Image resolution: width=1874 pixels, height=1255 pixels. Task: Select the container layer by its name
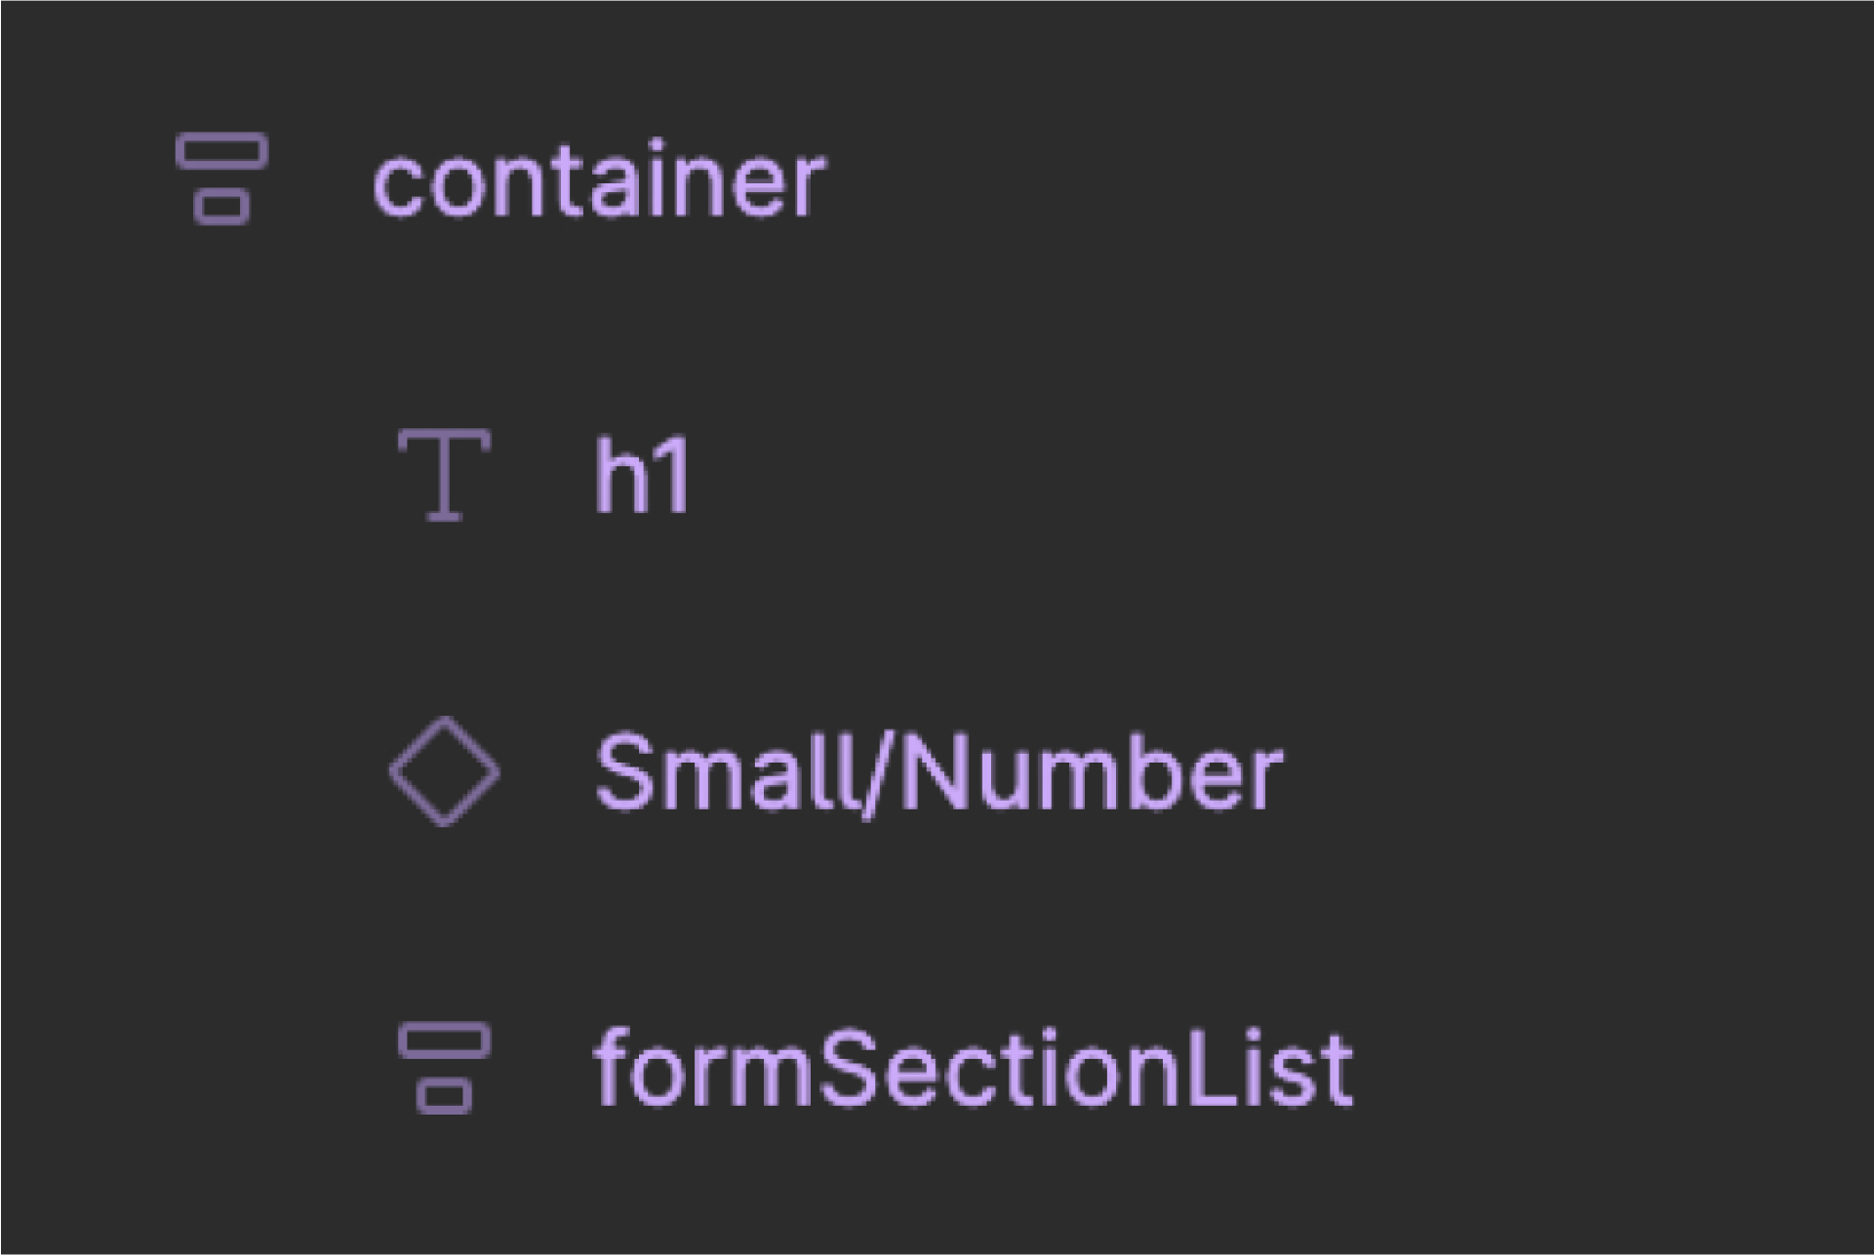[598, 181]
